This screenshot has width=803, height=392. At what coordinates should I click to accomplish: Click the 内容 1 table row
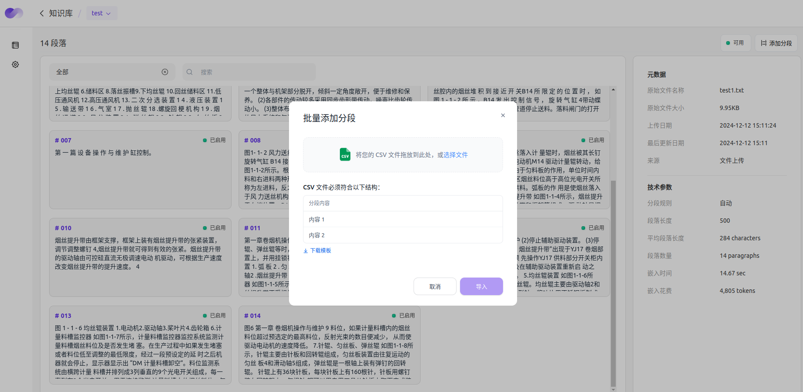click(x=403, y=219)
